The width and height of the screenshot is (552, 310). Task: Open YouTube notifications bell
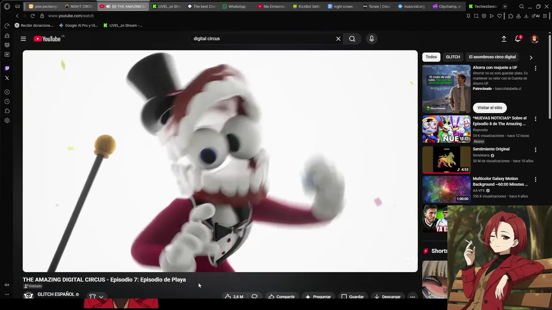[518, 39]
